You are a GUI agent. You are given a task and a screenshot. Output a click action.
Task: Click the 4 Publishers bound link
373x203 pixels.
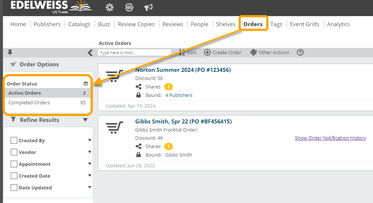[x=179, y=95]
